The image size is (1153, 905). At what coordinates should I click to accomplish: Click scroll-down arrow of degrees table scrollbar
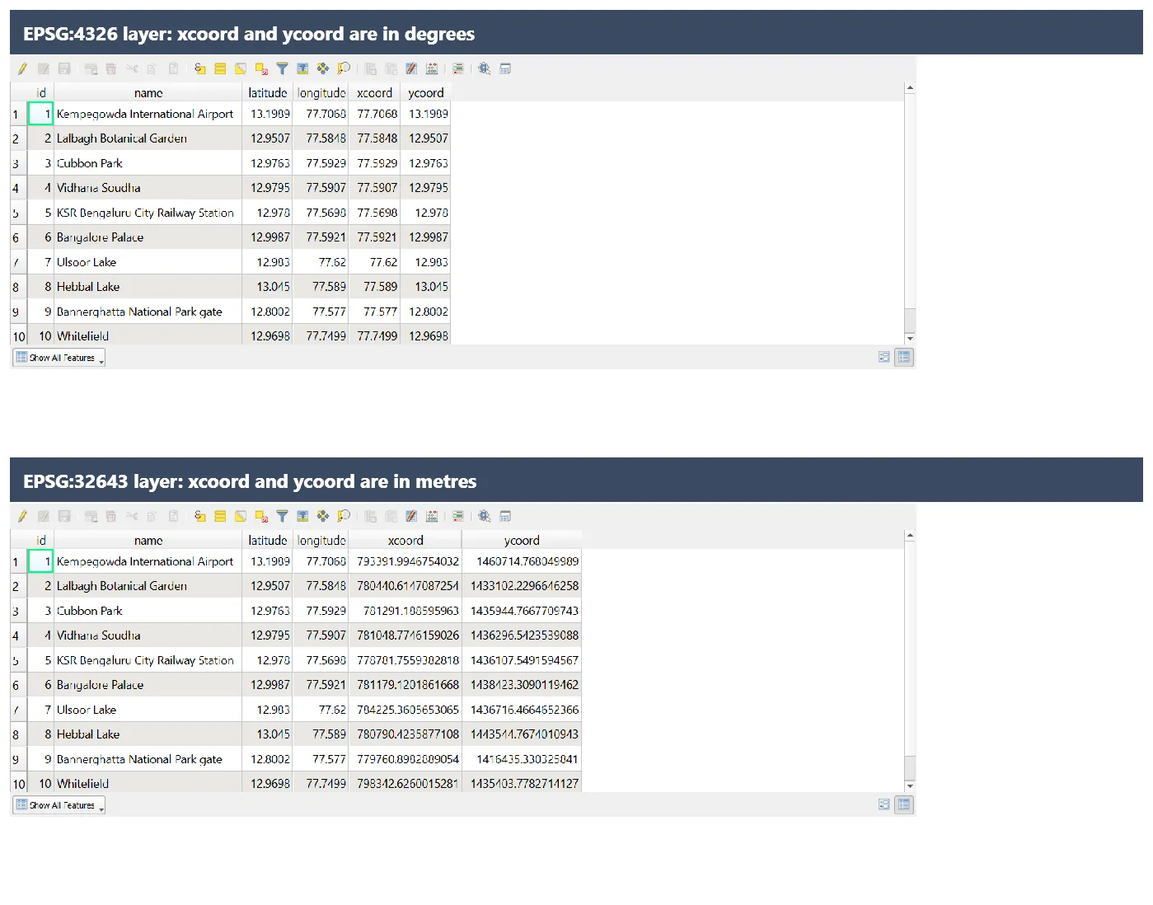click(x=910, y=338)
